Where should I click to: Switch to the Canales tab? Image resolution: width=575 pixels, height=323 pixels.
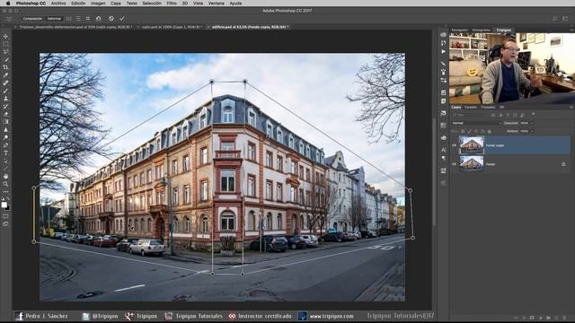[x=471, y=108]
